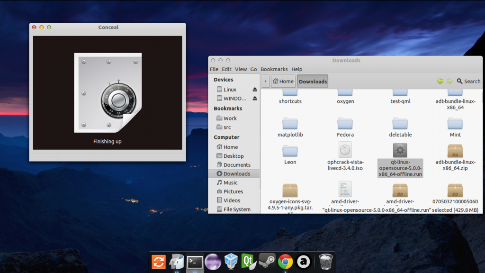Open the Go menu
The height and width of the screenshot is (273, 485).
(x=253, y=69)
